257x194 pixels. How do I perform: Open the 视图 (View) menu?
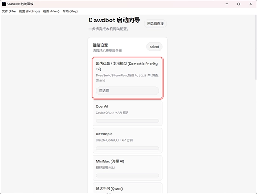click(x=51, y=11)
